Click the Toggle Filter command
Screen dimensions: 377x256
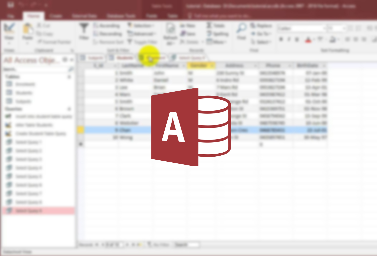(143, 42)
